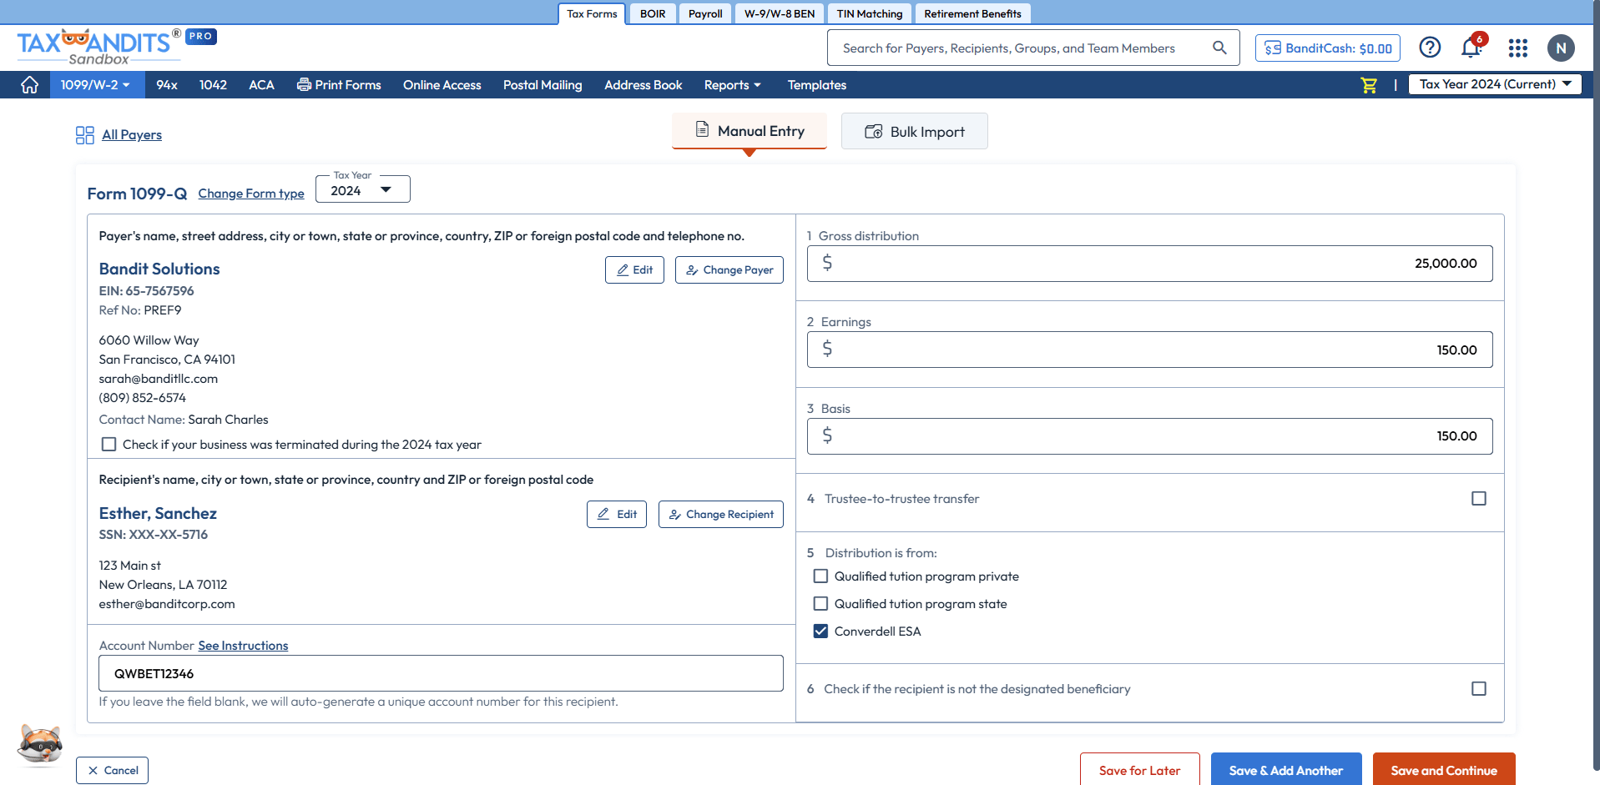
Task: Open the 94x menu item
Action: (167, 85)
